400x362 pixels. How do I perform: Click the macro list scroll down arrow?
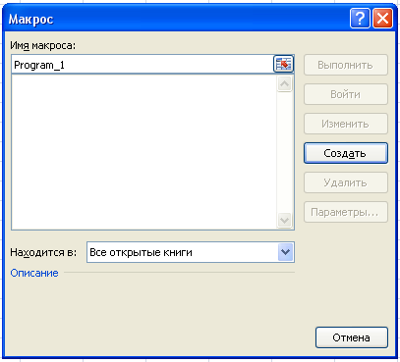pos(284,220)
